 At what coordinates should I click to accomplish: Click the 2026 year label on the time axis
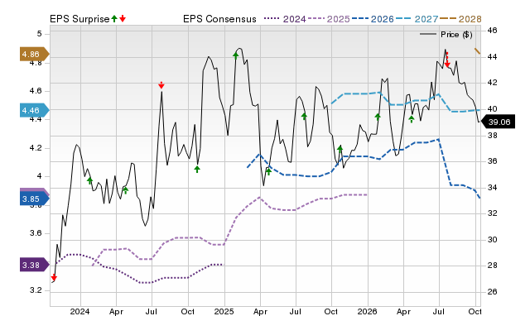pos(368,311)
